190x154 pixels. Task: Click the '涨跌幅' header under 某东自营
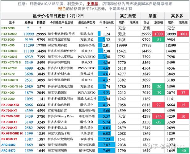click(134, 22)
